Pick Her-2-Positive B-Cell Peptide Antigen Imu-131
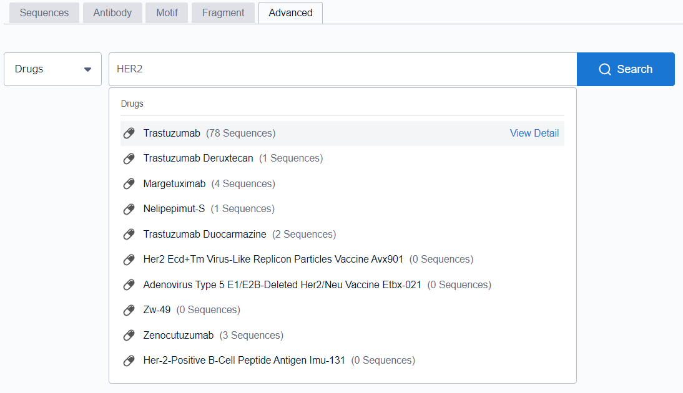 tap(243, 361)
